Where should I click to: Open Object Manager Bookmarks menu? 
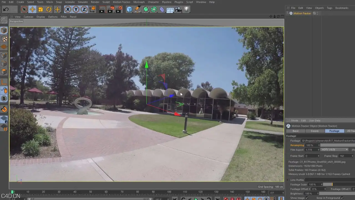pos(342,8)
